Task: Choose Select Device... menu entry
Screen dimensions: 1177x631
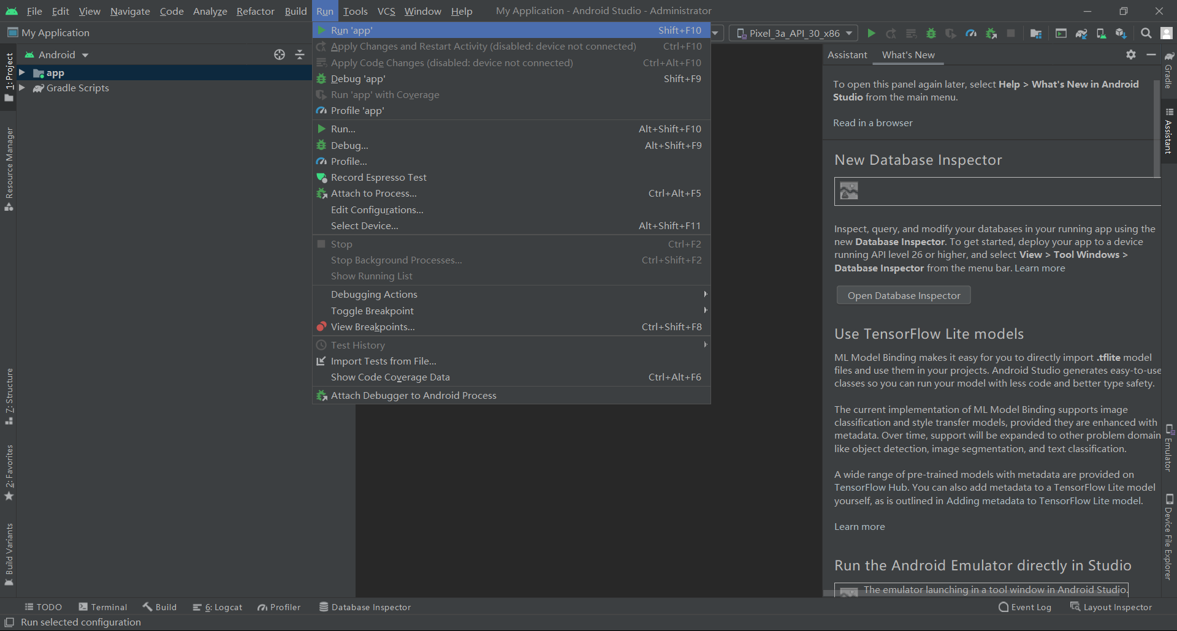Action: tap(511, 225)
